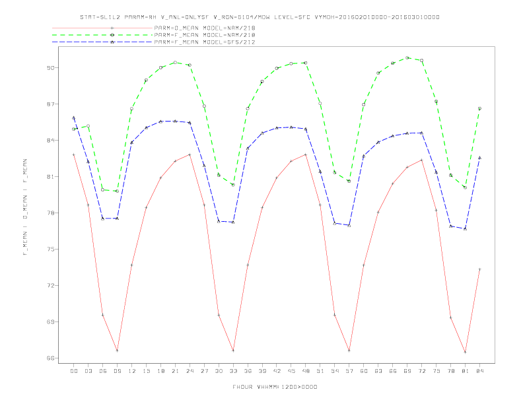This screenshot has height=404, width=523.
Task: Click the x-axis tick label 33
Action: 233,371
